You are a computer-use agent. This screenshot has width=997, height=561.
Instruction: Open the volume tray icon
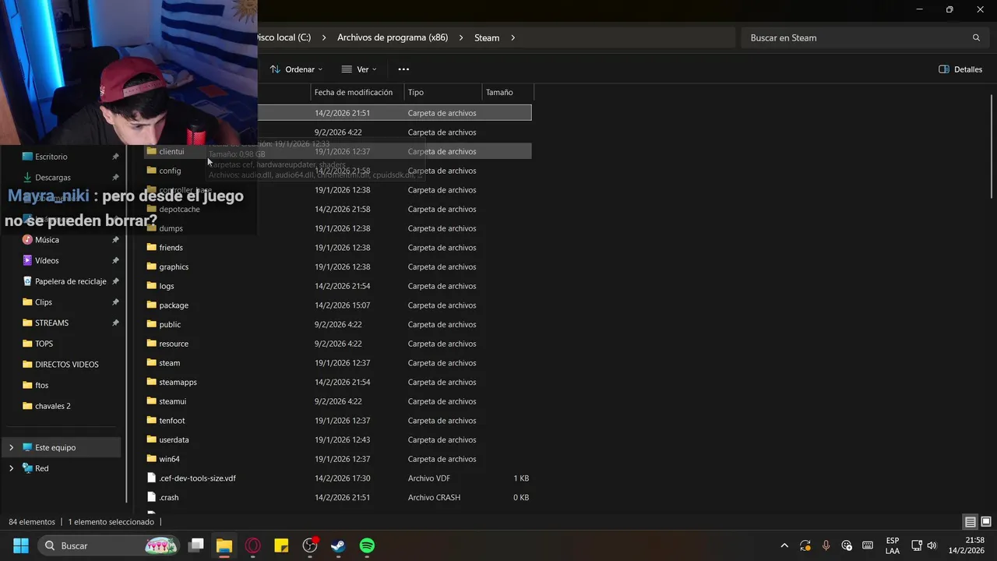(x=932, y=545)
